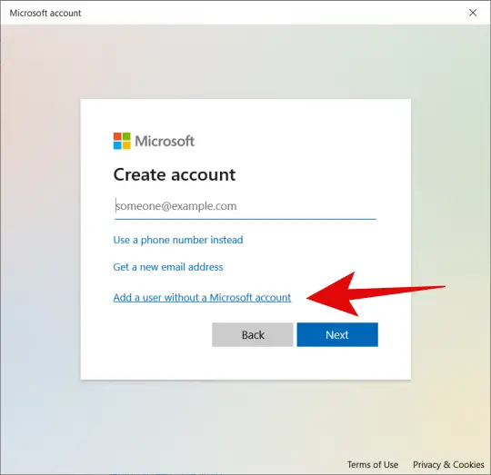Go back with the Back button
This screenshot has width=491, height=475.
(253, 334)
